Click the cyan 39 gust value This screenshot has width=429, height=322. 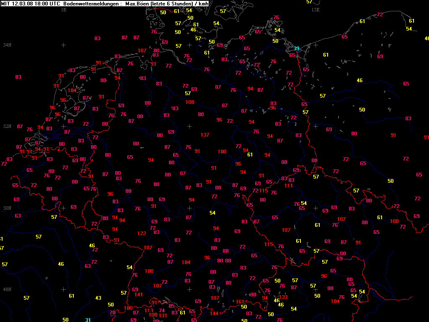(296, 49)
